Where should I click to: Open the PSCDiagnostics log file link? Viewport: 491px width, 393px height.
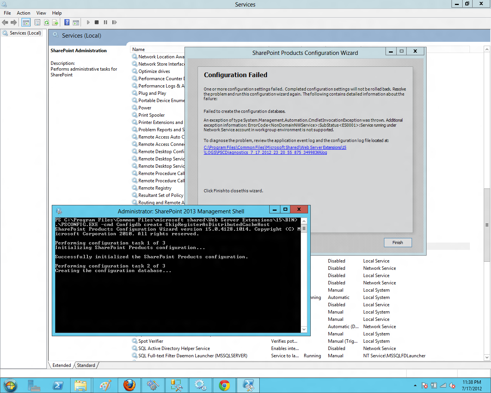pyautogui.click(x=275, y=150)
